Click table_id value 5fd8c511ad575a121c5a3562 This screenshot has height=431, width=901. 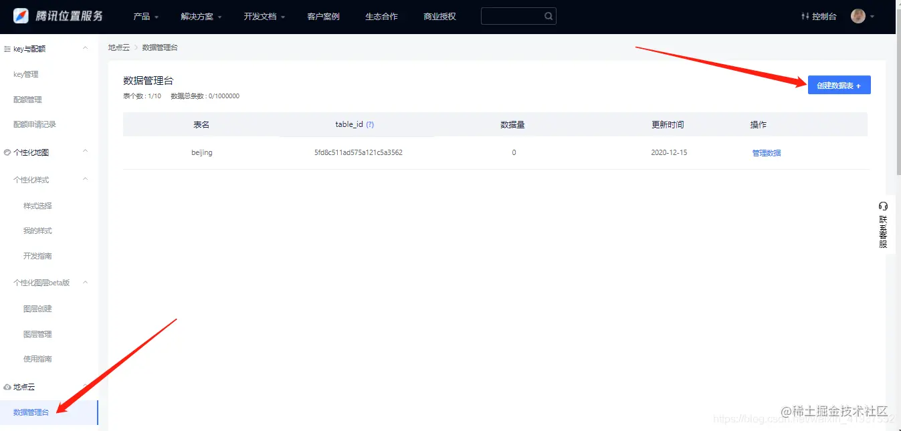coord(359,153)
